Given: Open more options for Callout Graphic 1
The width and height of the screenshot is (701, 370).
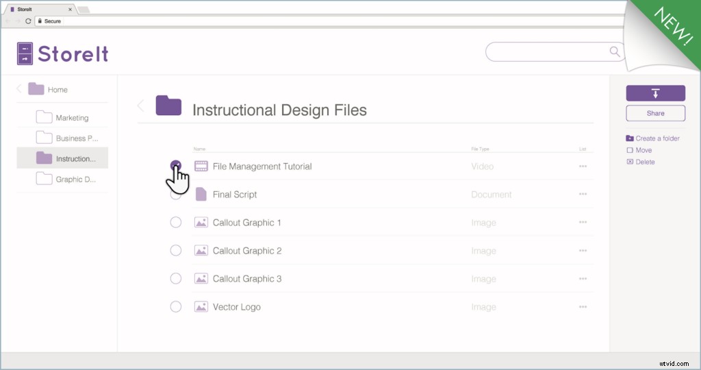Looking at the screenshot, I should pyautogui.click(x=583, y=222).
